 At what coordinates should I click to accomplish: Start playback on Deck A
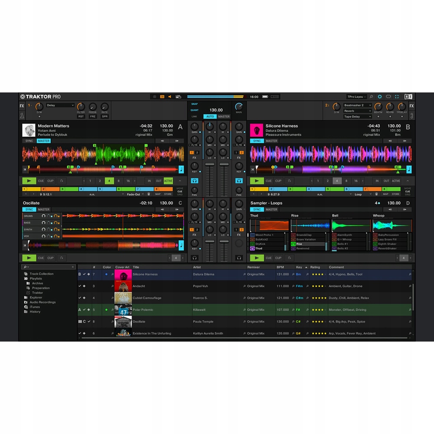click(29, 181)
